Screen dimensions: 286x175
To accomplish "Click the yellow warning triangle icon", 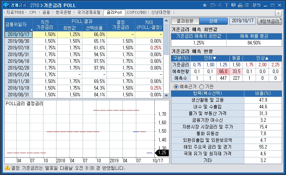I will [7, 167].
